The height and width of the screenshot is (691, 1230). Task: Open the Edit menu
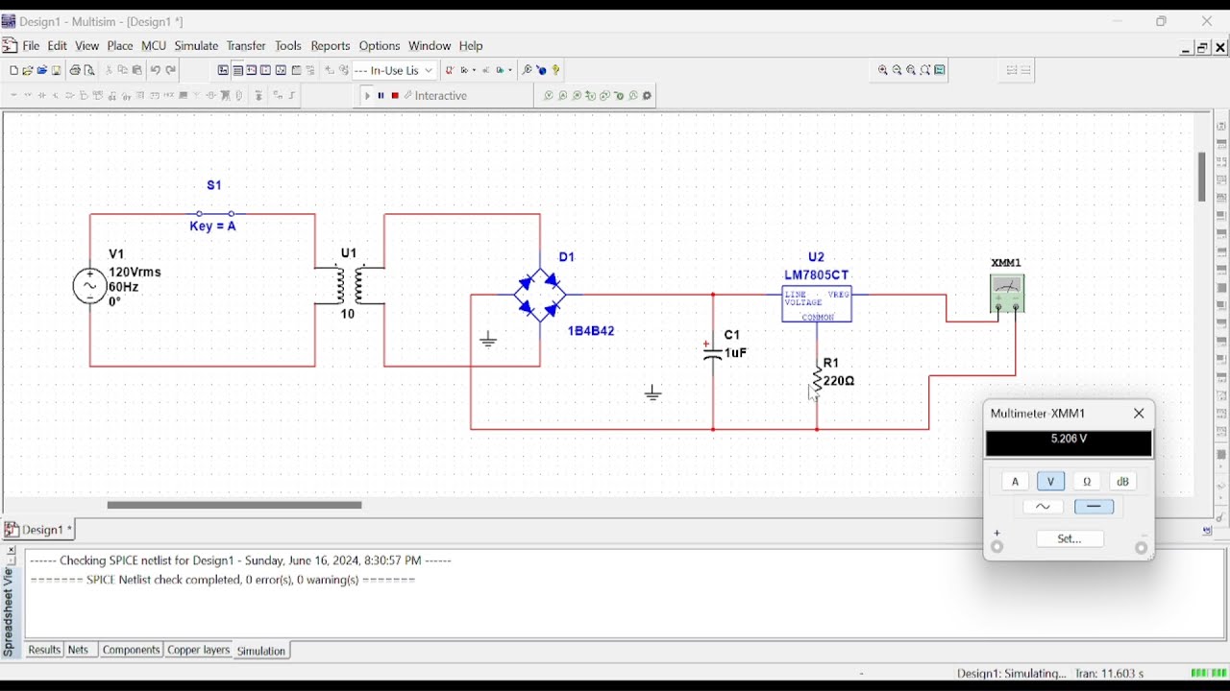click(x=58, y=46)
